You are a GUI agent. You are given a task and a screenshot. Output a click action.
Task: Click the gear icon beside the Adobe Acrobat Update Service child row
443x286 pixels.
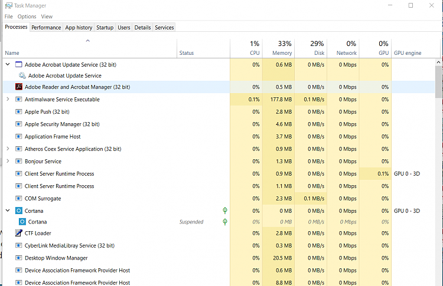22,75
